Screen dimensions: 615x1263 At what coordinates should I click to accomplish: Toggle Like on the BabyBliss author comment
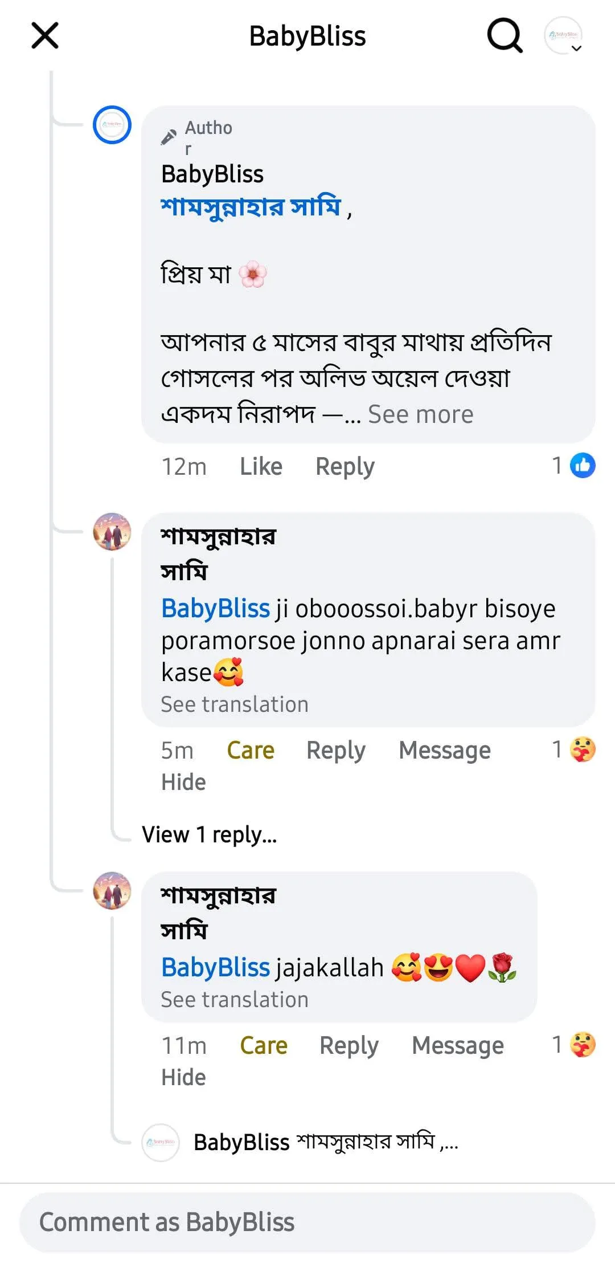pyautogui.click(x=261, y=466)
